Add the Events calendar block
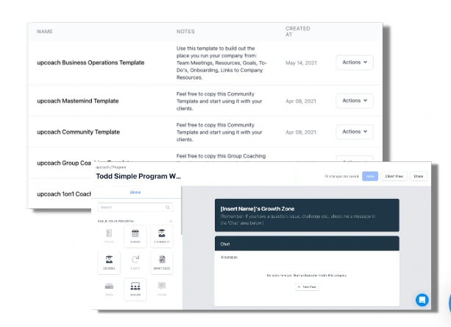Screen dimensions: 451x327 135,236
